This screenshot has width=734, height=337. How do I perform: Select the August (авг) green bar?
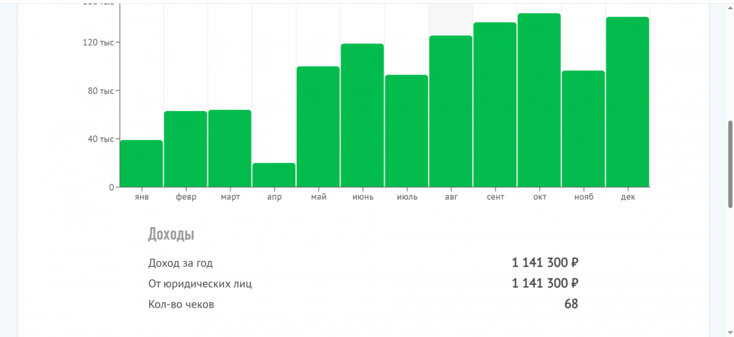(451, 111)
